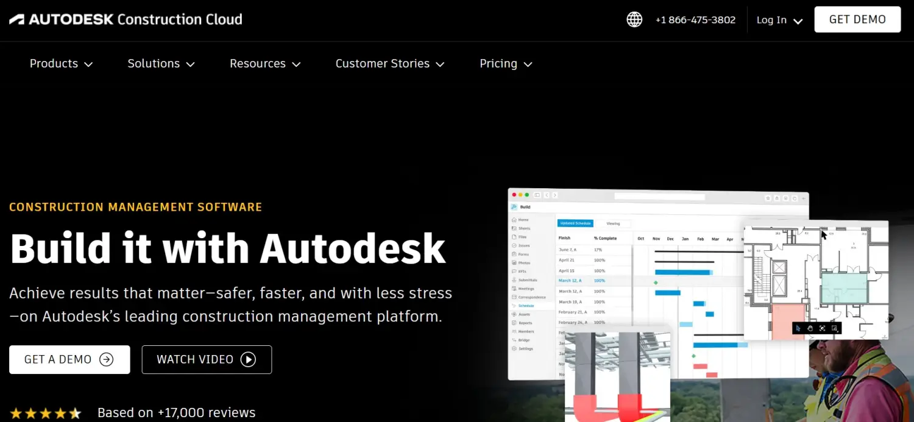Click the Build schedule product screenshot image
Image resolution: width=914 pixels, height=422 pixels.
[658, 283]
